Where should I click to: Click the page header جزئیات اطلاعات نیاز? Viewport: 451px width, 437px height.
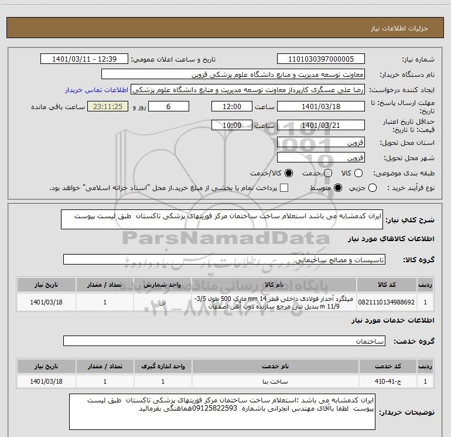[399, 28]
